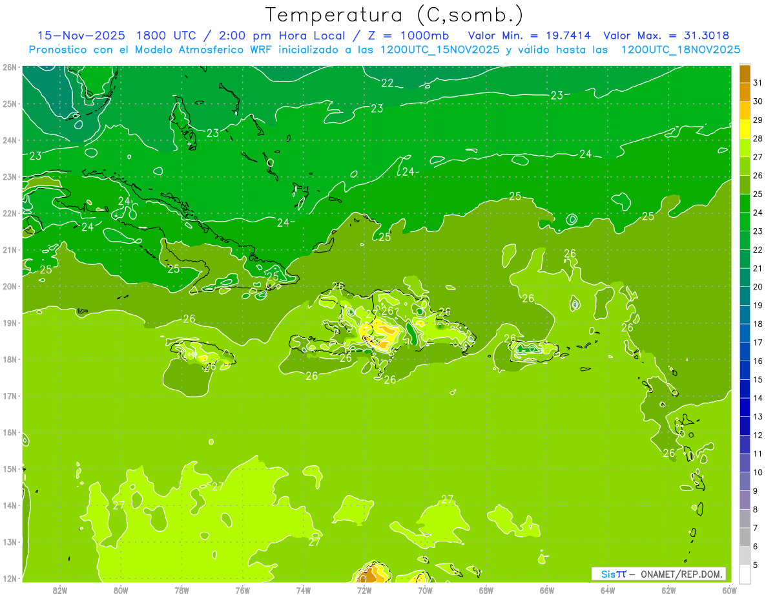Click the 23N latitude axis label

point(10,176)
